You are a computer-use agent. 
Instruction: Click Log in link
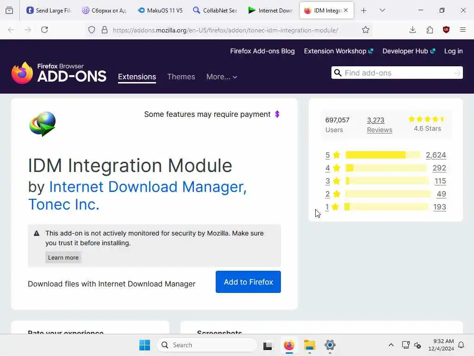coord(454,51)
